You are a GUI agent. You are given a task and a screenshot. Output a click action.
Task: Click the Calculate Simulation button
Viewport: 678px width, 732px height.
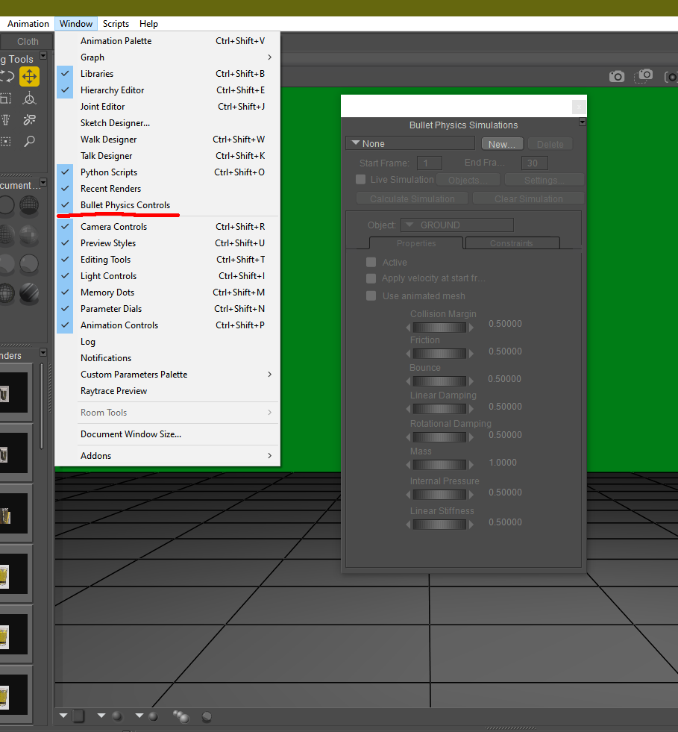tap(412, 199)
